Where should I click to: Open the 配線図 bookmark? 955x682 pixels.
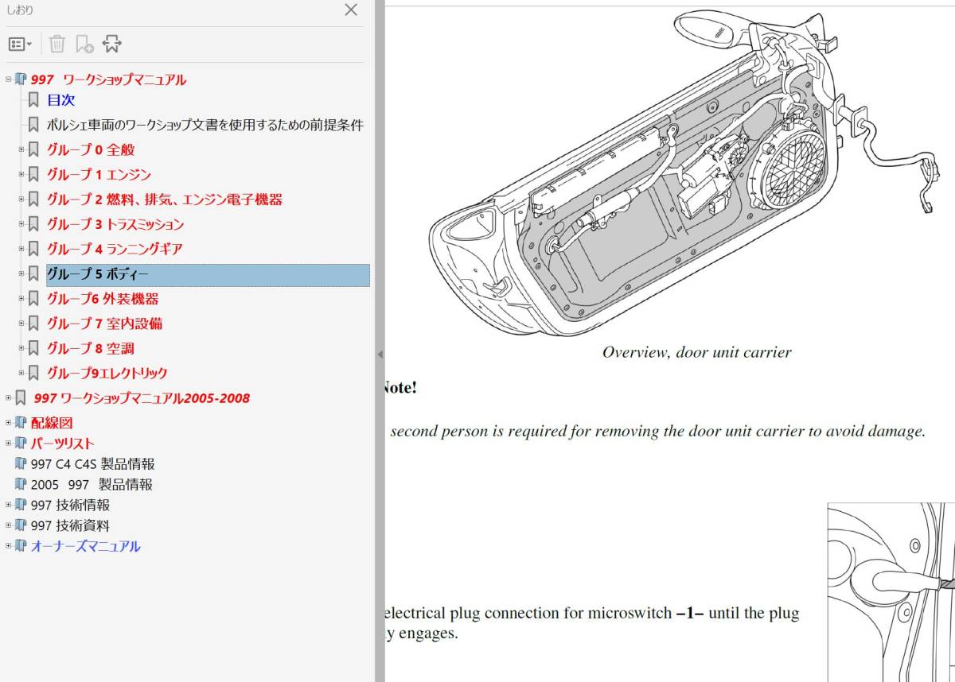click(x=52, y=423)
